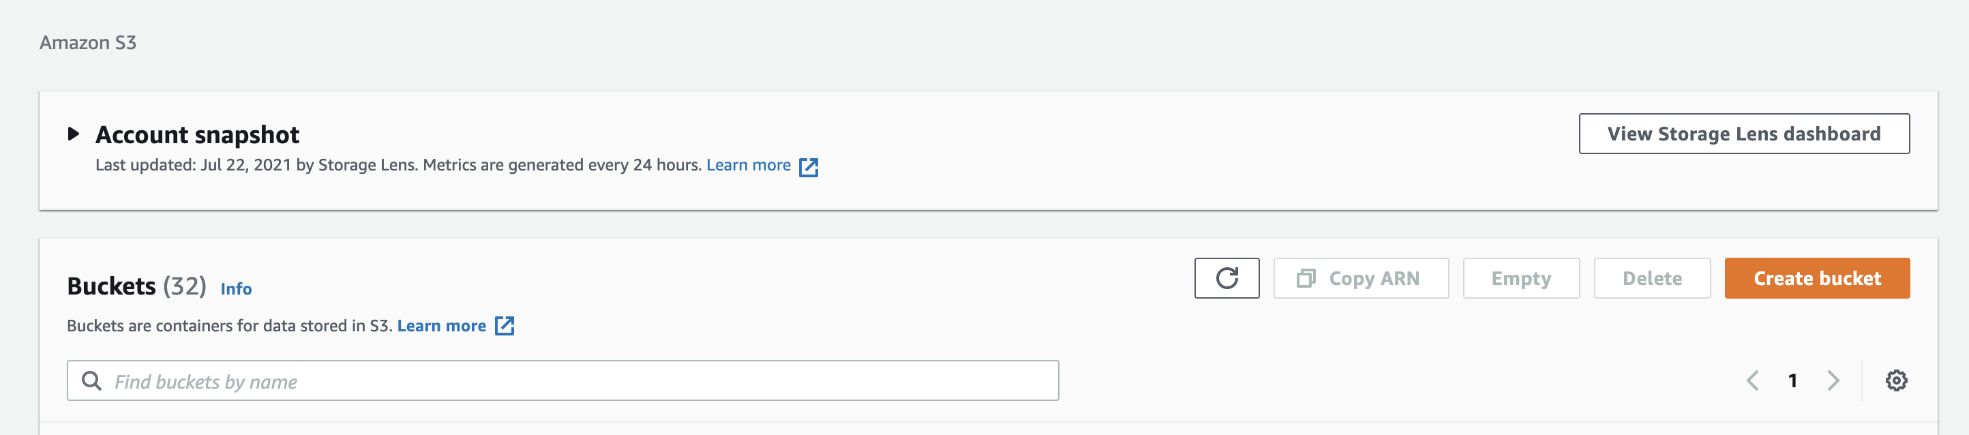
Task: Open the Info link next to Buckets
Action: pos(235,288)
